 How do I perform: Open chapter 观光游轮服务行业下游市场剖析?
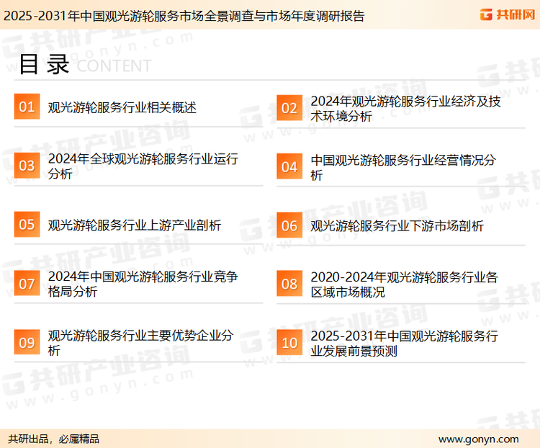click(397, 226)
